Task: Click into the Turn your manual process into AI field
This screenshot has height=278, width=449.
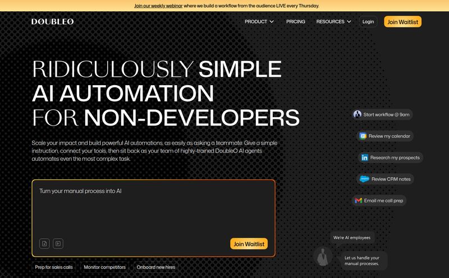Action: (153, 218)
